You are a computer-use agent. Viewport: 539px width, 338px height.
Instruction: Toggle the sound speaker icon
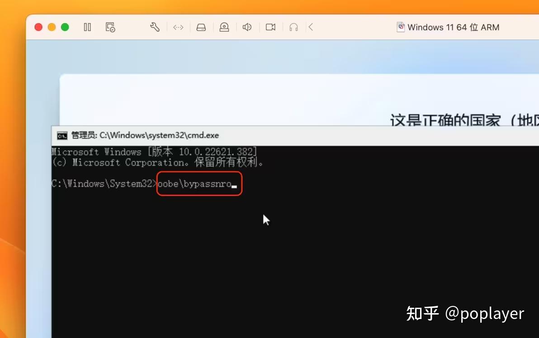[247, 27]
